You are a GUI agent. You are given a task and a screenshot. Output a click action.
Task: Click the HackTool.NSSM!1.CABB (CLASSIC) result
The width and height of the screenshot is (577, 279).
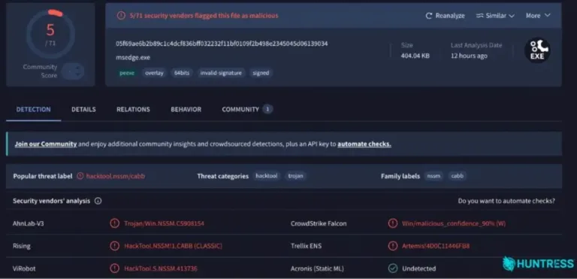(173, 246)
